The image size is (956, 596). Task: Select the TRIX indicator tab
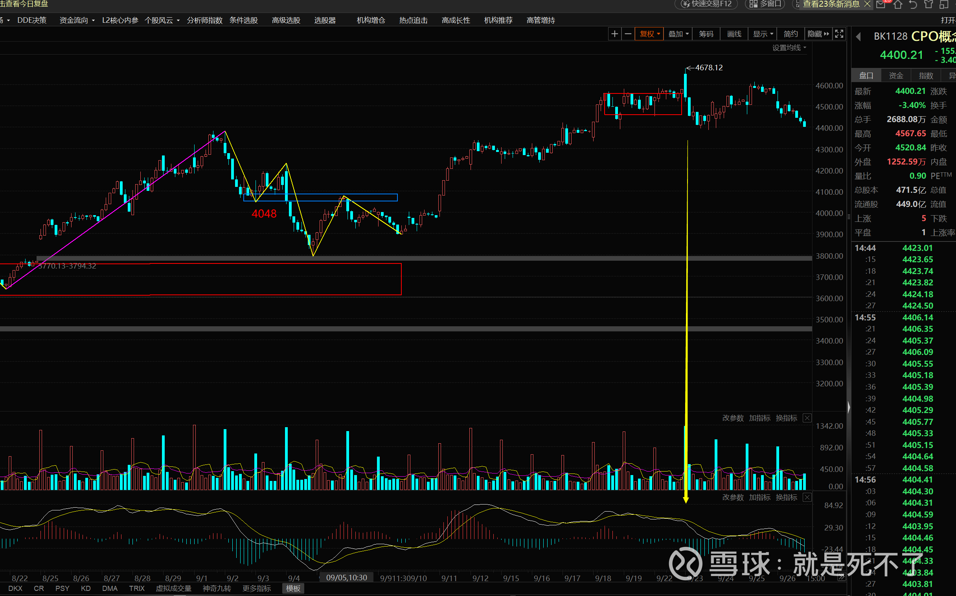(136, 589)
